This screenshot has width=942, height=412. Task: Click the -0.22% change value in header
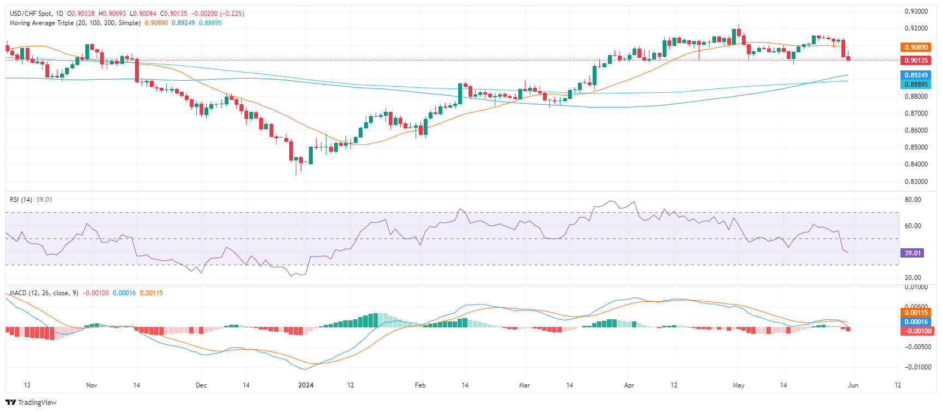click(x=233, y=14)
